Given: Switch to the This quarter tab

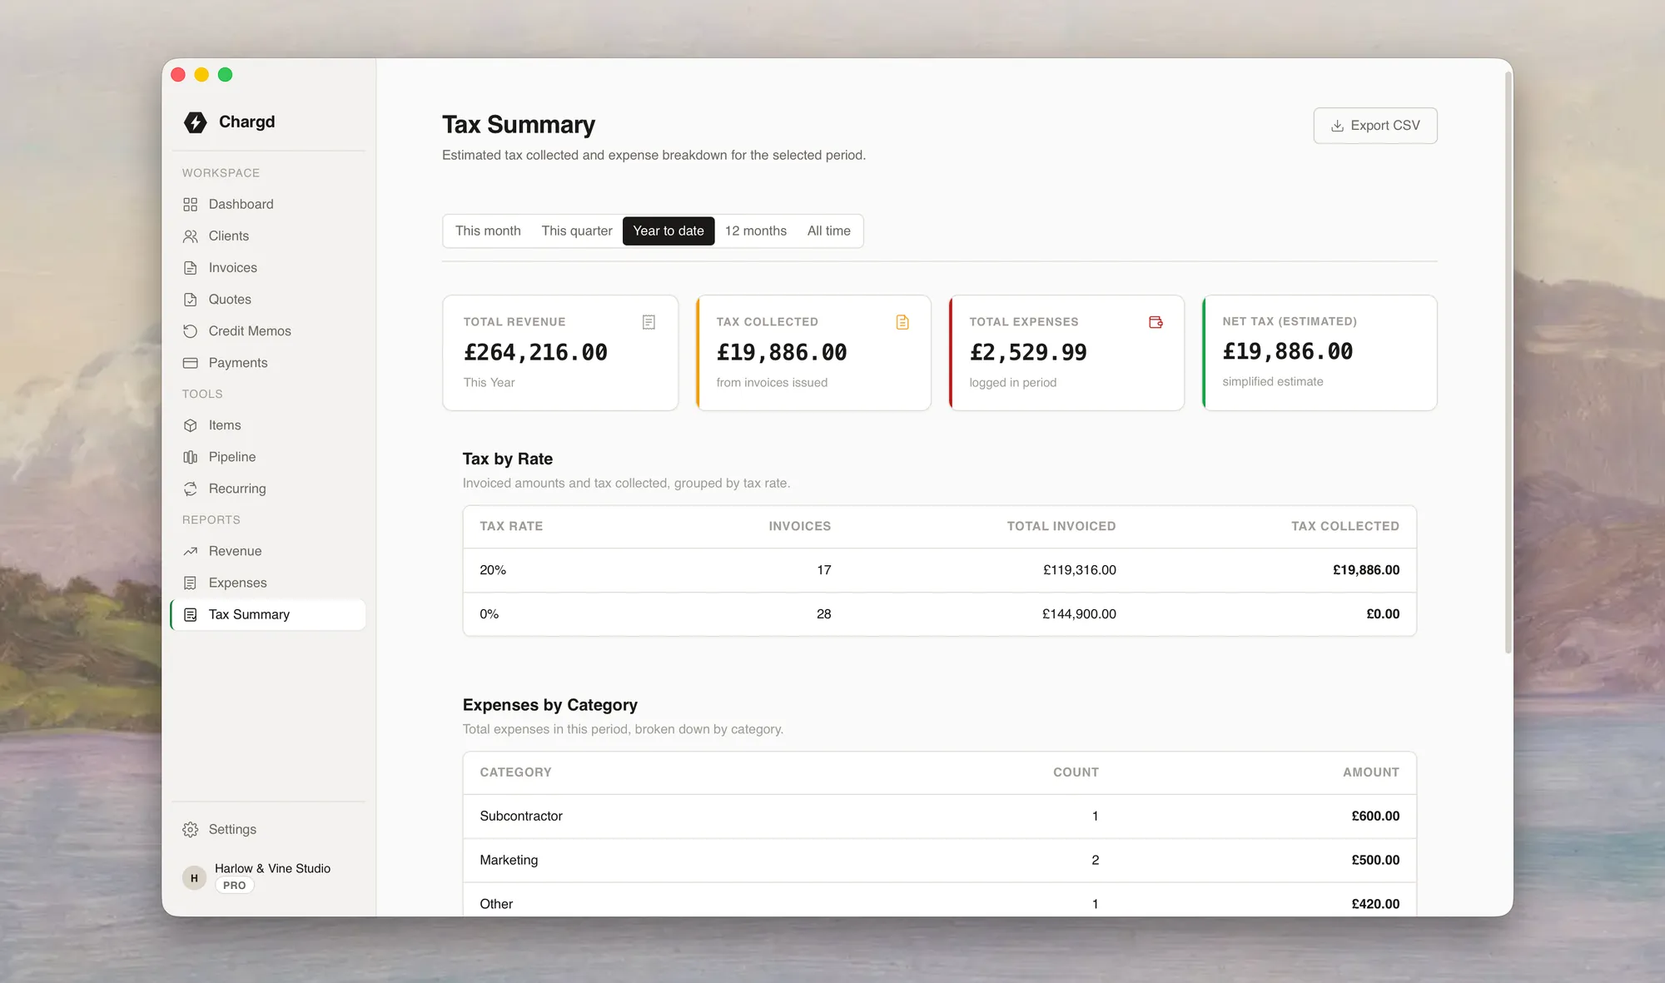Looking at the screenshot, I should pyautogui.click(x=576, y=231).
